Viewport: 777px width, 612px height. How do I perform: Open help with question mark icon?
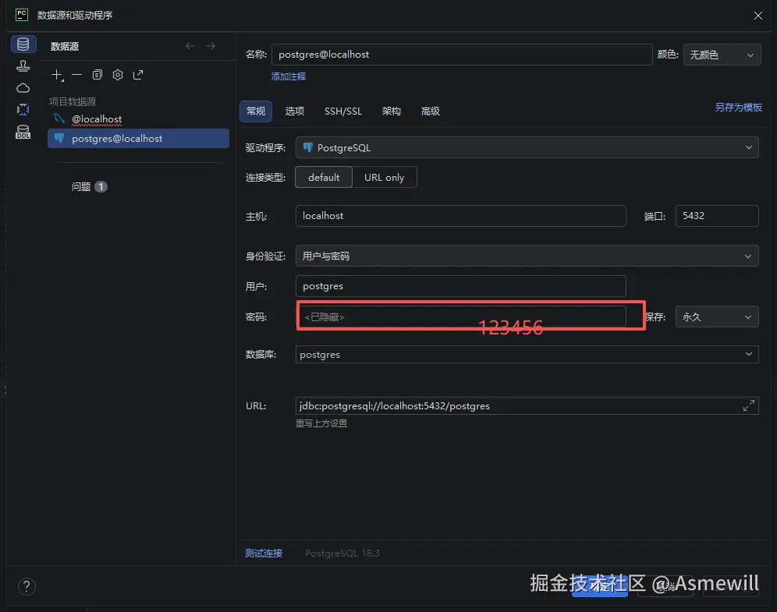(27, 587)
